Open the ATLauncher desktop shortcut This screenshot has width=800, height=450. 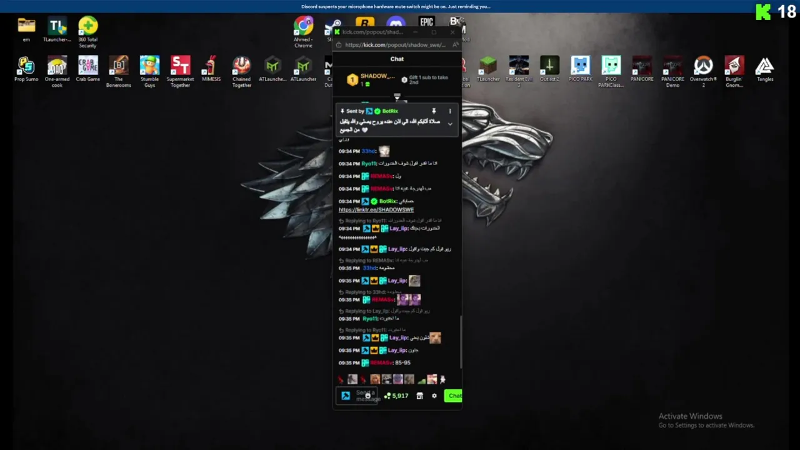(303, 69)
